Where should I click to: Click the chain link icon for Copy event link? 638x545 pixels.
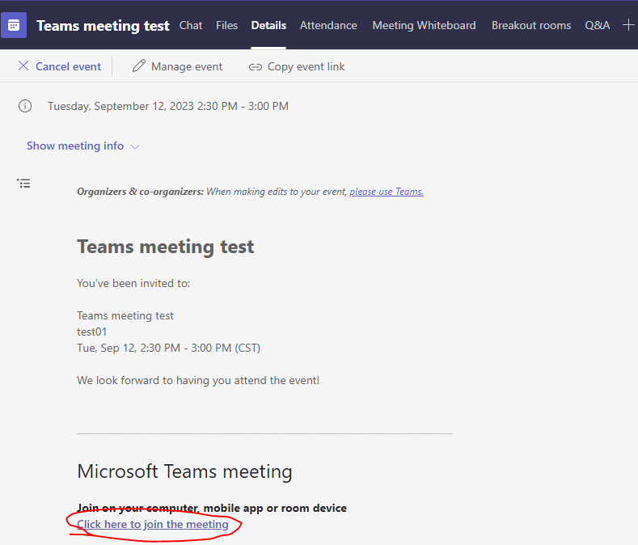tap(255, 67)
